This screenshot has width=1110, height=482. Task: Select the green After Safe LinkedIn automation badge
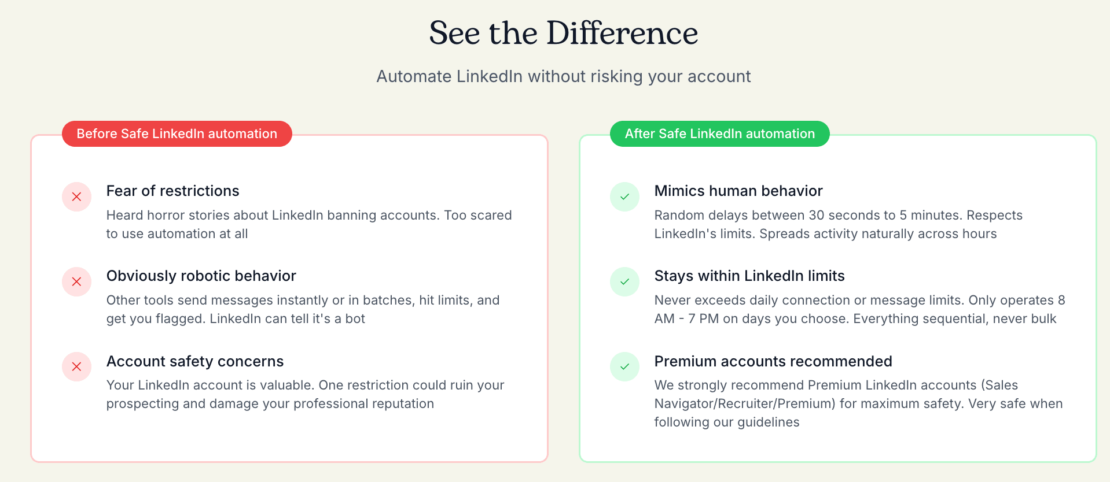tap(719, 134)
